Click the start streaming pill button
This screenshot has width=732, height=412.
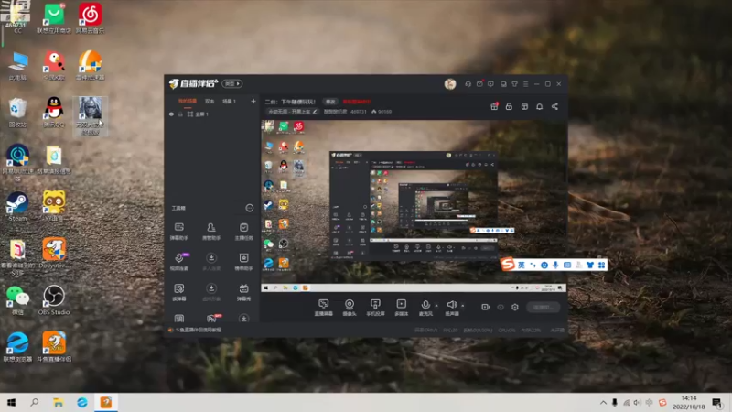coord(544,307)
